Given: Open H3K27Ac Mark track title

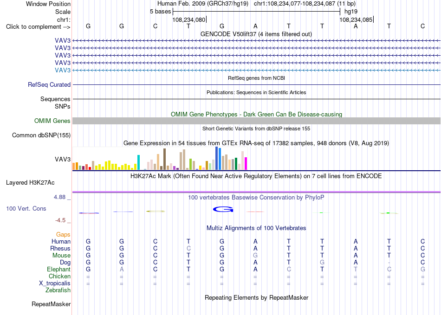Looking at the screenshot, I should pos(256,176).
